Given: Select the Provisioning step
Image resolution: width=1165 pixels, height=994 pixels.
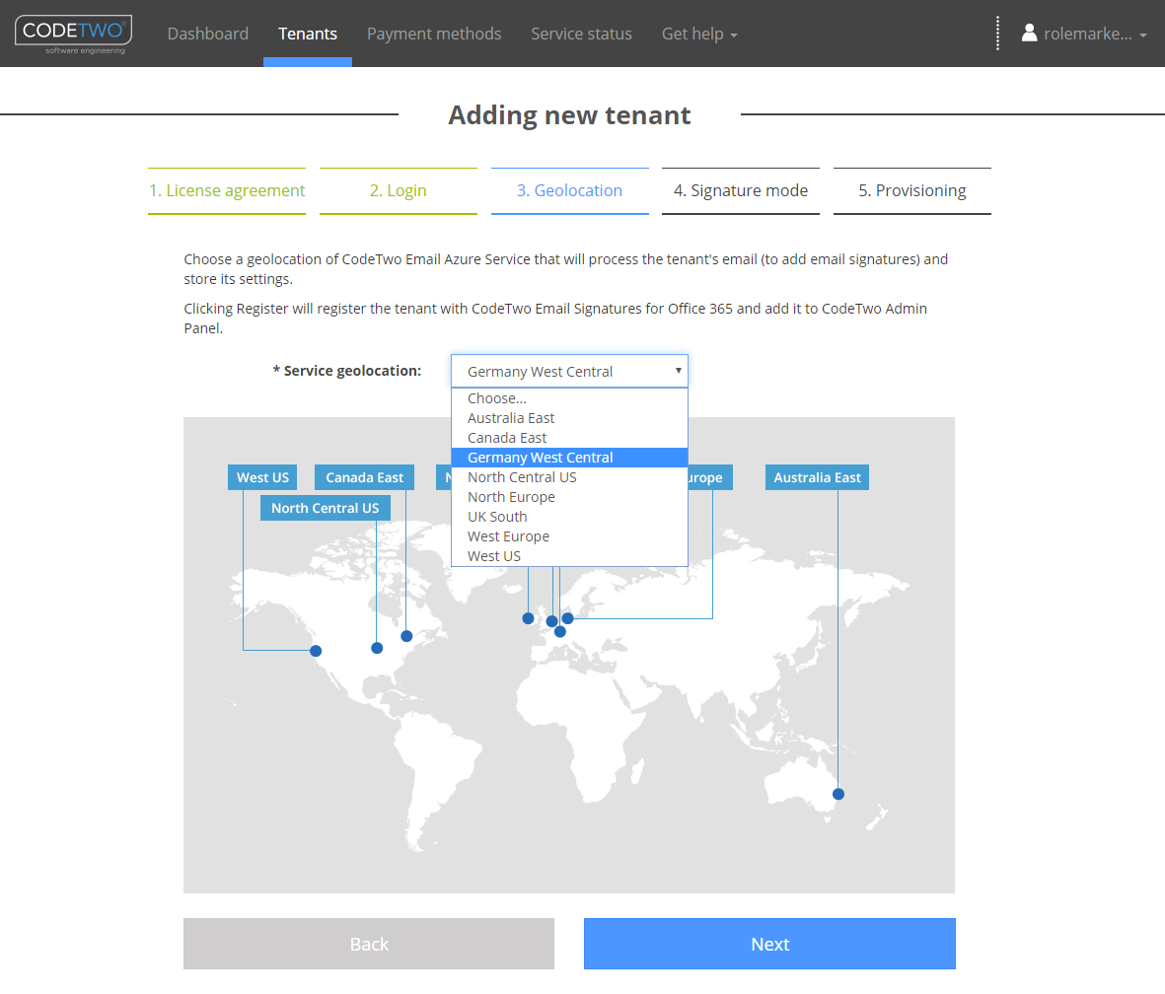Looking at the screenshot, I should [912, 191].
